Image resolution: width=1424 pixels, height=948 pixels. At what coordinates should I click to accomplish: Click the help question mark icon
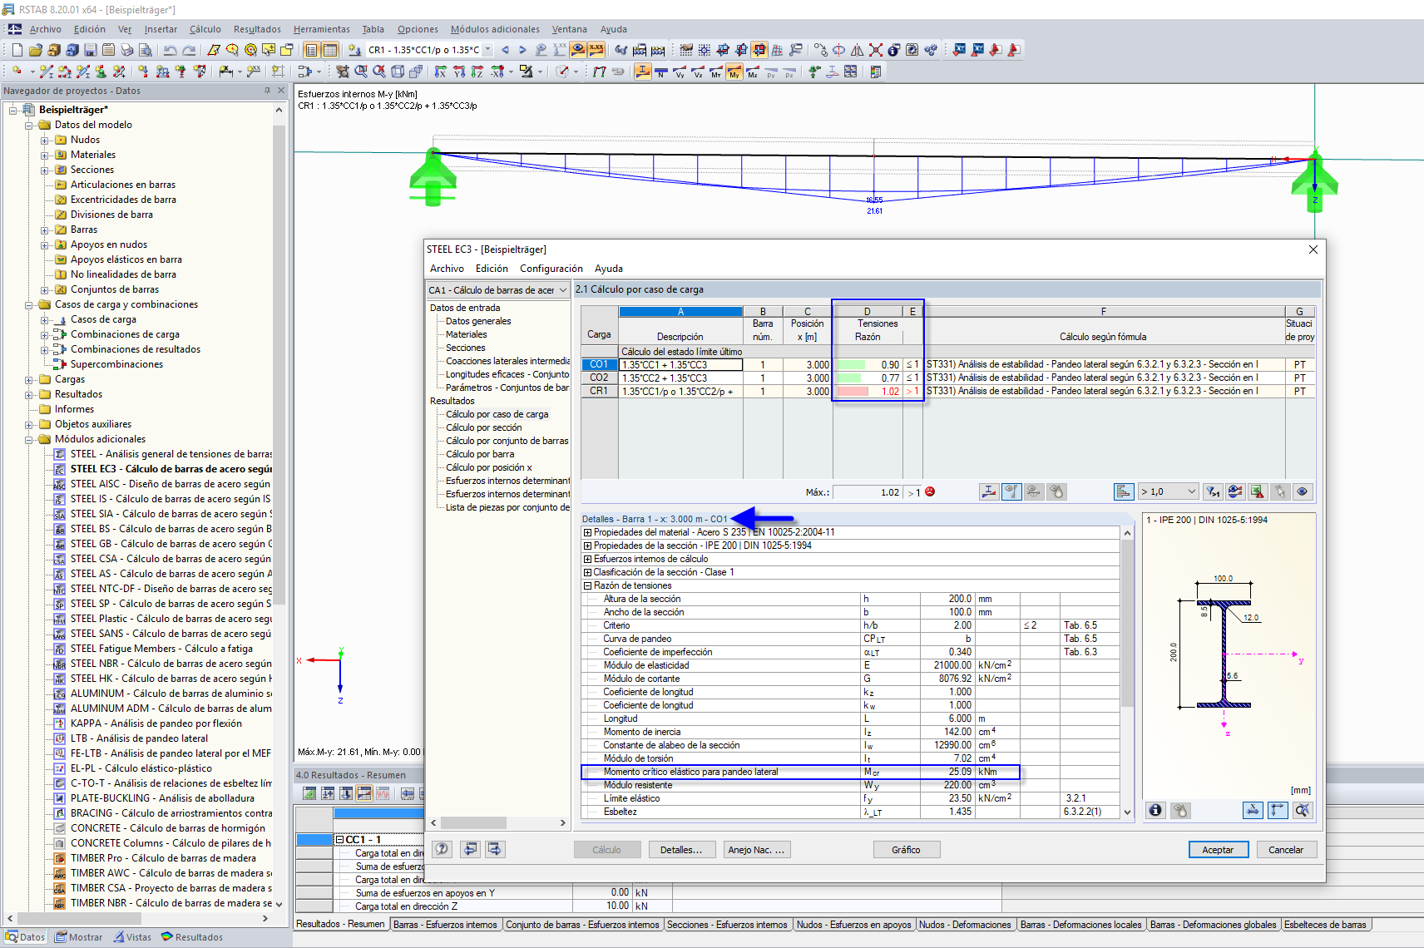pyautogui.click(x=443, y=849)
